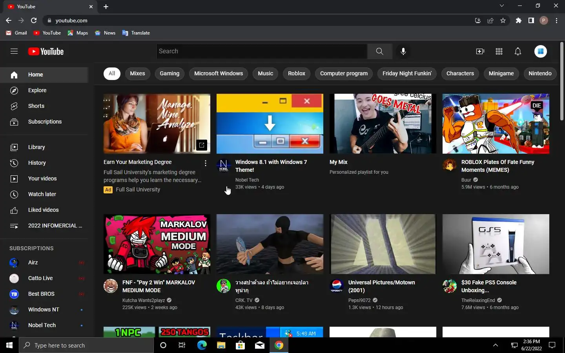The height and width of the screenshot is (353, 565).
Task: Open Airz subscription channel
Action: pos(44,262)
